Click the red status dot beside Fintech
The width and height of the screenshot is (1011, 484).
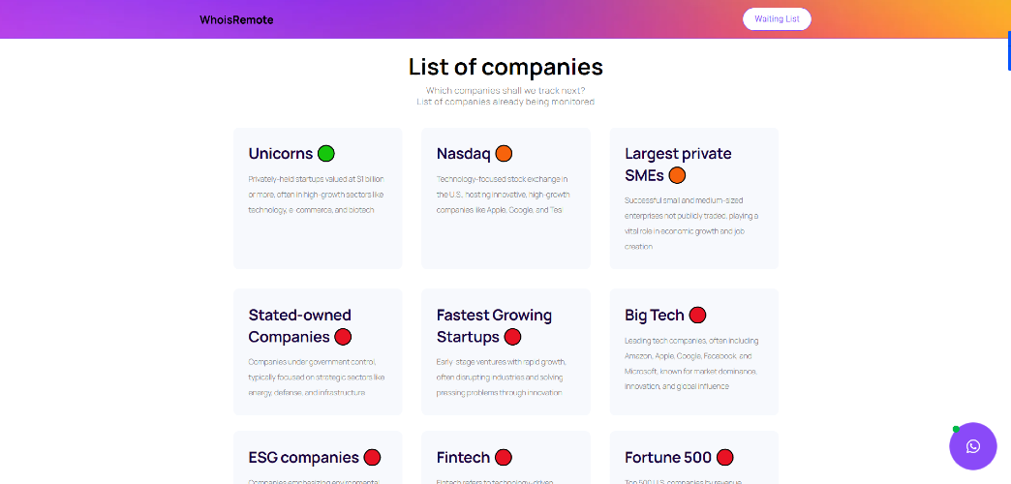point(504,458)
